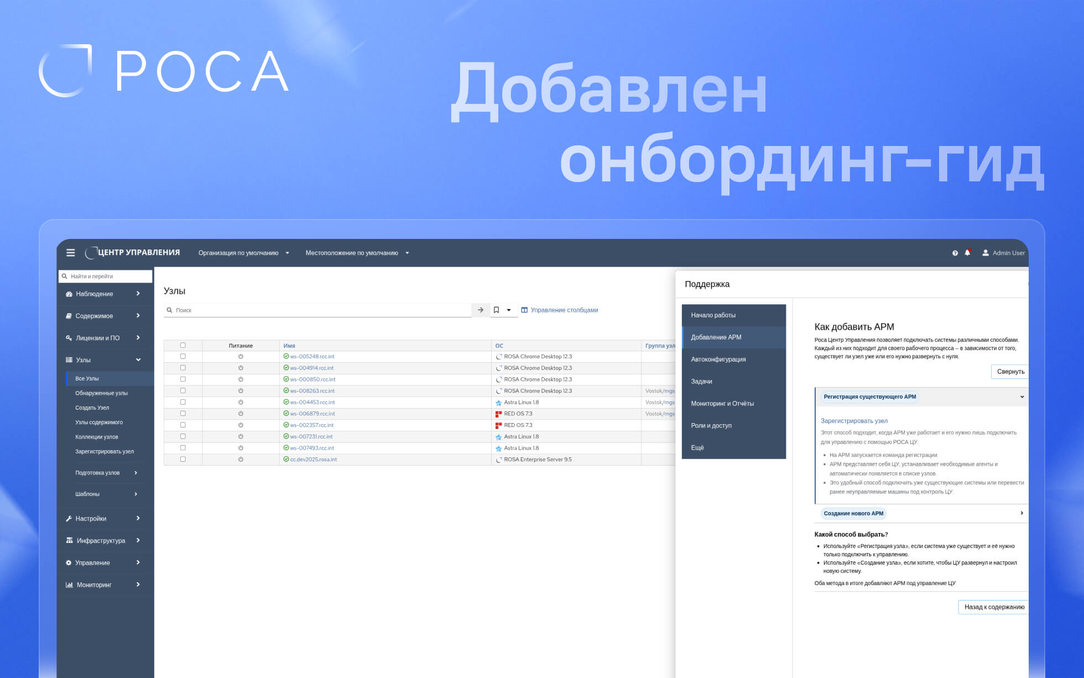Click power icon for ws-005248.rcc.int
The height and width of the screenshot is (678, 1084).
[241, 357]
